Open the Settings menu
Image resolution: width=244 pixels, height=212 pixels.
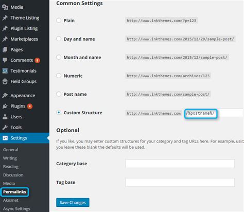coord(25,138)
